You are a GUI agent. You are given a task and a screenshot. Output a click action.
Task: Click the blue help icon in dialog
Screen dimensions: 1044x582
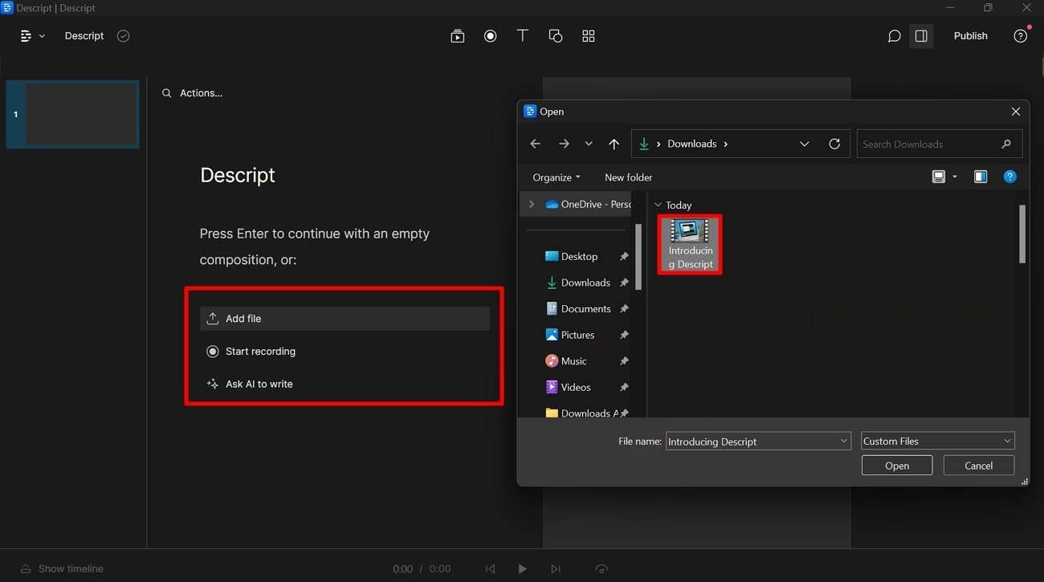[1010, 177]
